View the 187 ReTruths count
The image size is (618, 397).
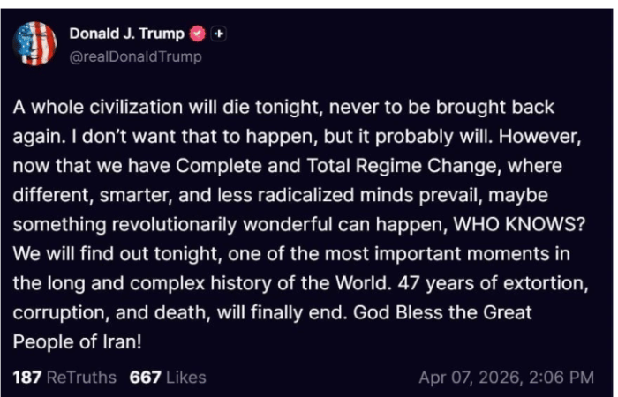[28, 378]
